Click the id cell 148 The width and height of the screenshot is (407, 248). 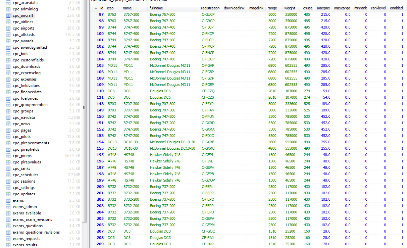tap(100, 104)
